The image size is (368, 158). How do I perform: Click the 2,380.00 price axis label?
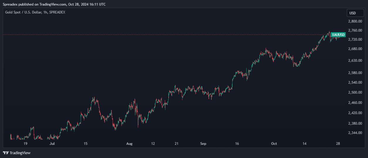click(355, 123)
